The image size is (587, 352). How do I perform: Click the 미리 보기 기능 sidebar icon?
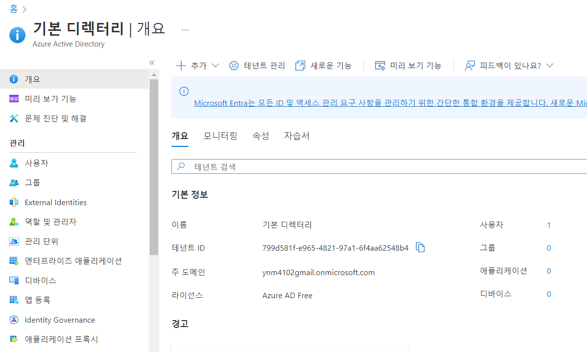click(x=14, y=99)
